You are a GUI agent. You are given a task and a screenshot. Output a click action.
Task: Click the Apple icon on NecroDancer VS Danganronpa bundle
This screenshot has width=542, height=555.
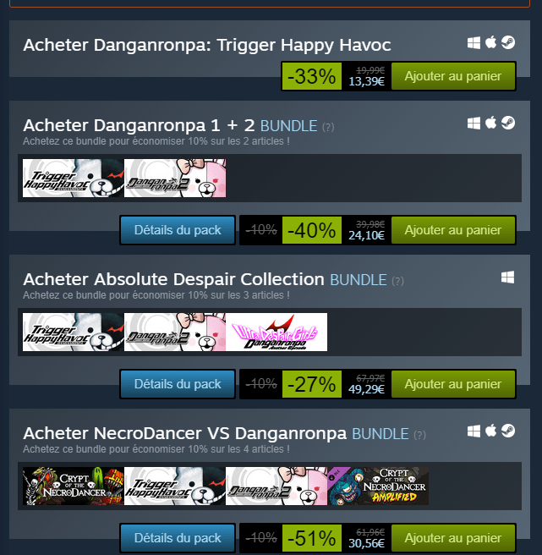pyautogui.click(x=490, y=431)
